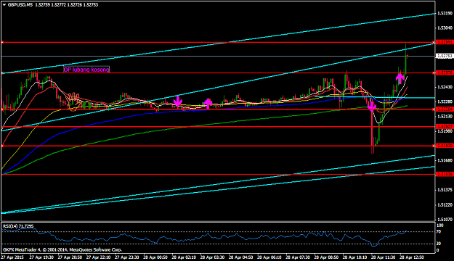Click the 1.51220 price axis label
Image resolution: width=454 pixels, height=261 pixels.
click(x=445, y=204)
